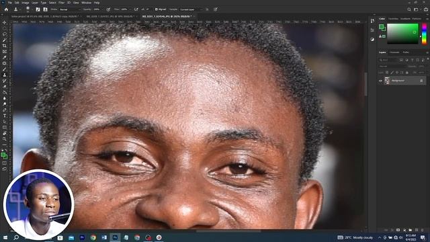Screen dimensions: 430x242
Task: Select the Pen tool
Action: [x=5, y=110]
